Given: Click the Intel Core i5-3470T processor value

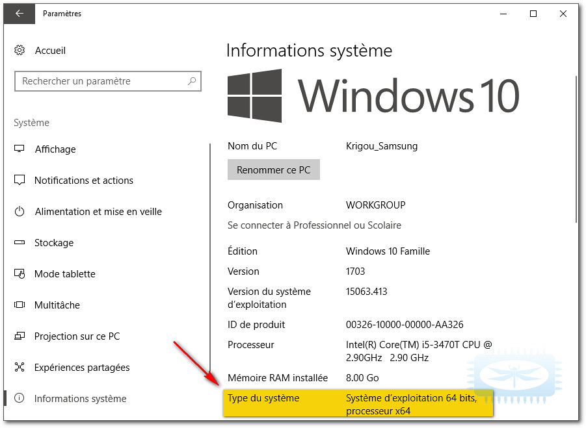Looking at the screenshot, I should pos(419,351).
